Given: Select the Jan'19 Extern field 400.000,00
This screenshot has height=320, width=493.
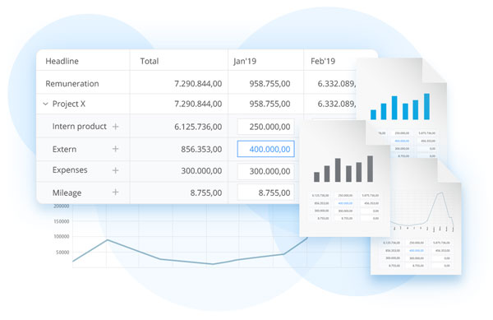Looking at the screenshot, I should (265, 149).
